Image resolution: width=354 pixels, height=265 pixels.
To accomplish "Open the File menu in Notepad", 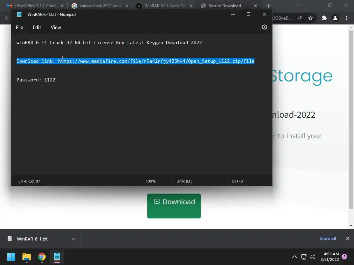I will click(19, 27).
